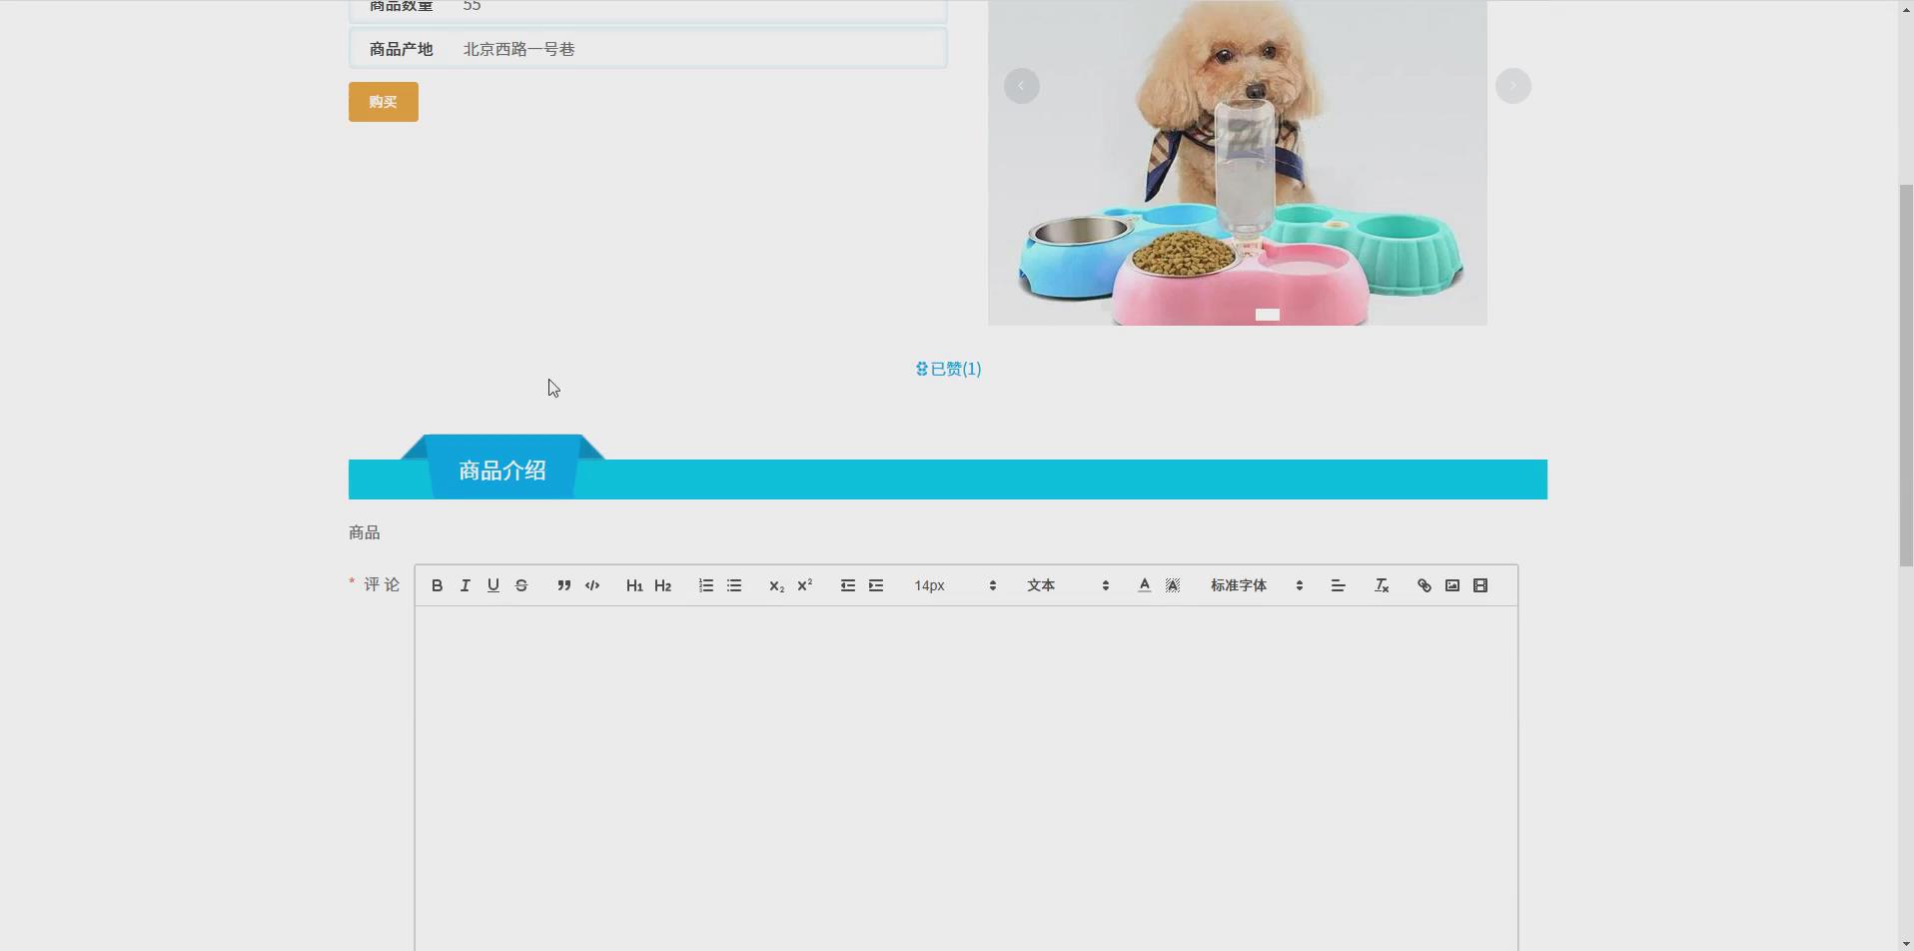Viewport: 1914px width, 951px height.
Task: Toggle bold formatting in the comment editor
Action: (x=436, y=585)
